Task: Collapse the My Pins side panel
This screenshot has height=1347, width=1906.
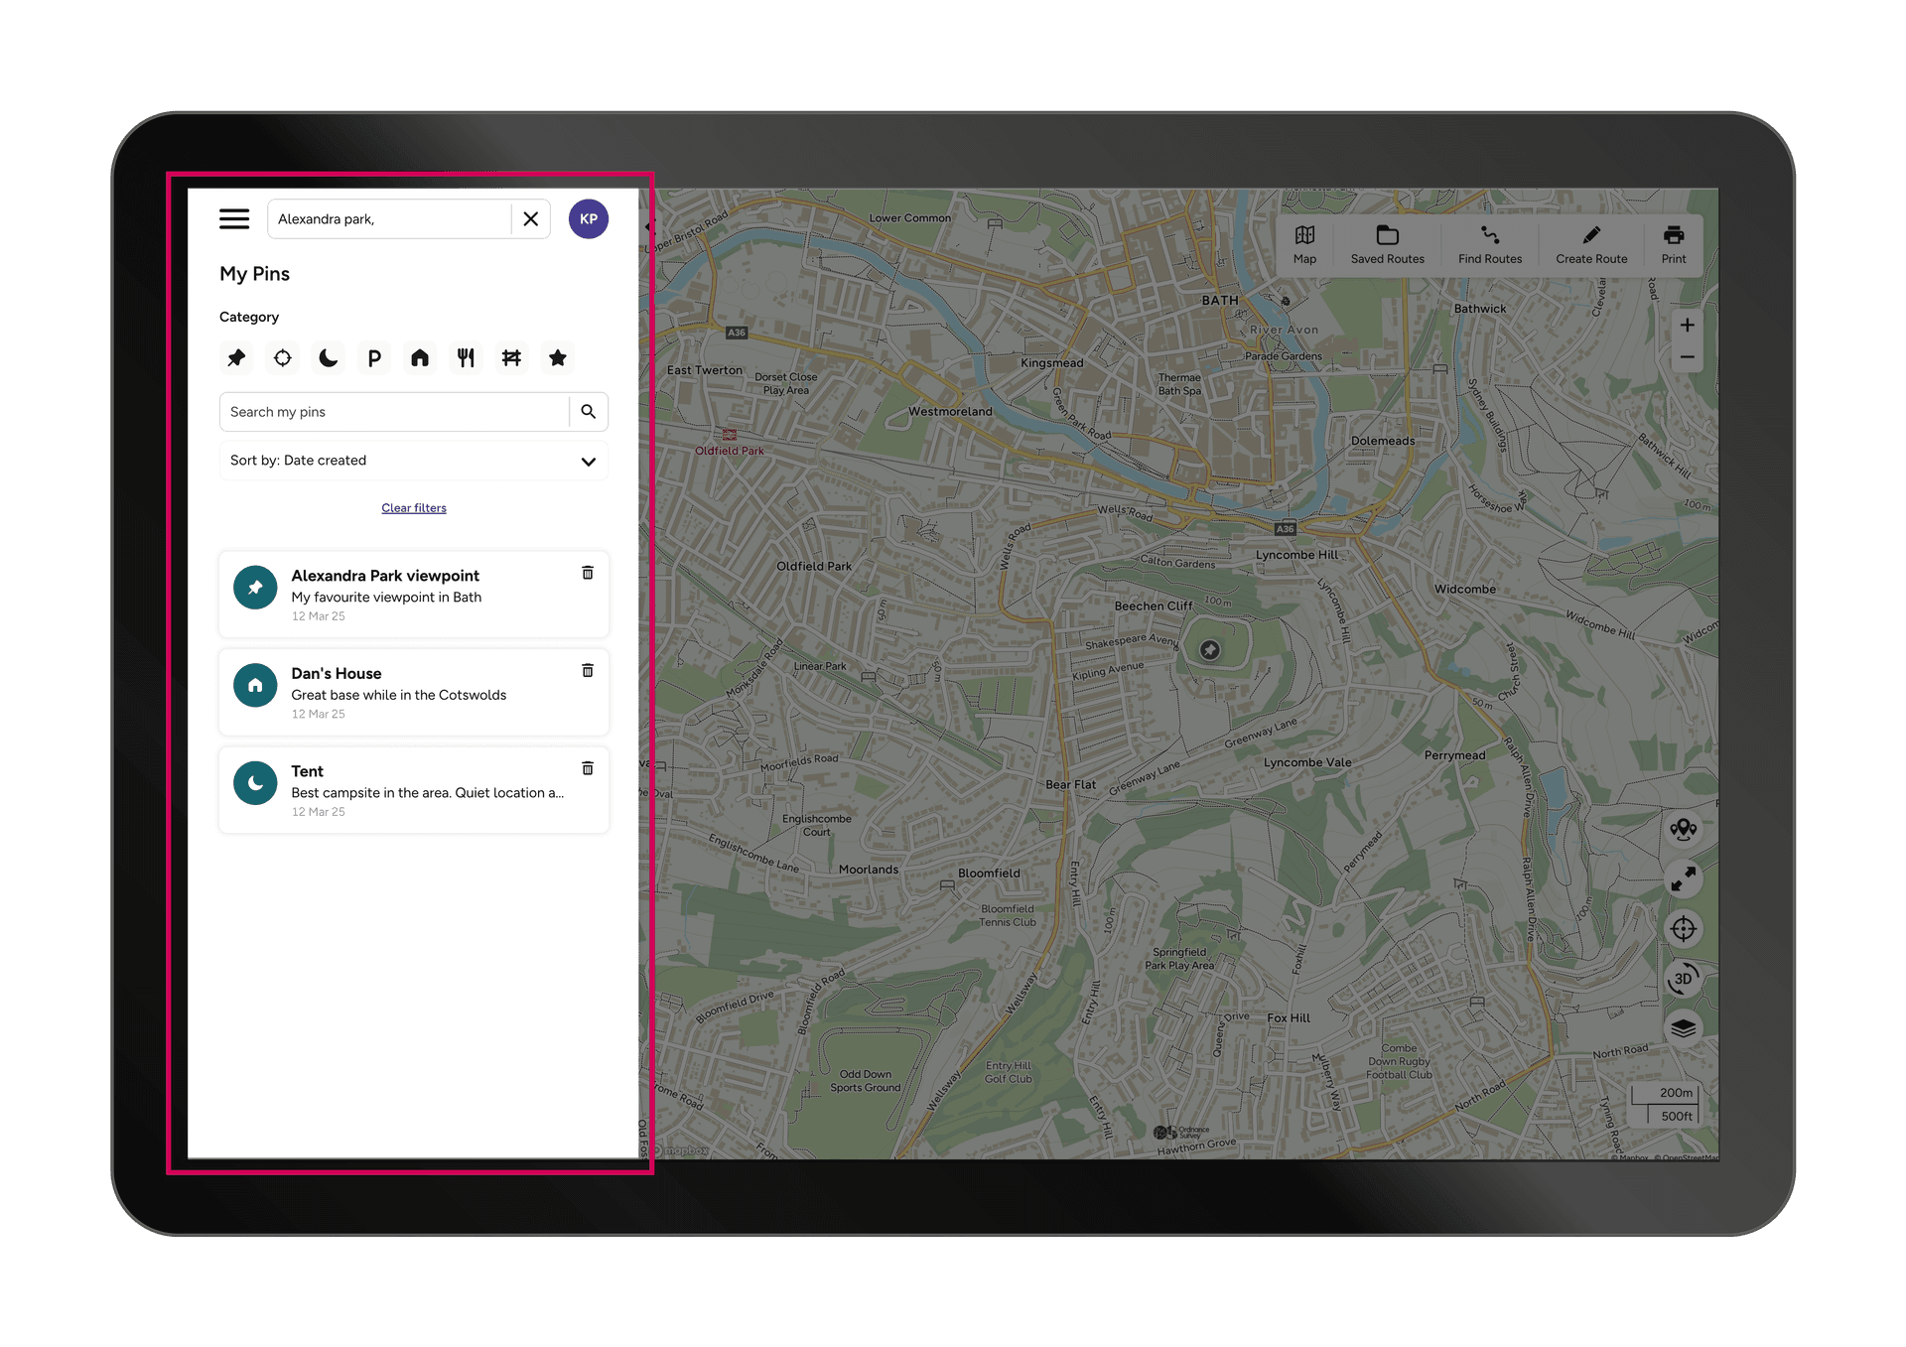Action: (x=649, y=226)
